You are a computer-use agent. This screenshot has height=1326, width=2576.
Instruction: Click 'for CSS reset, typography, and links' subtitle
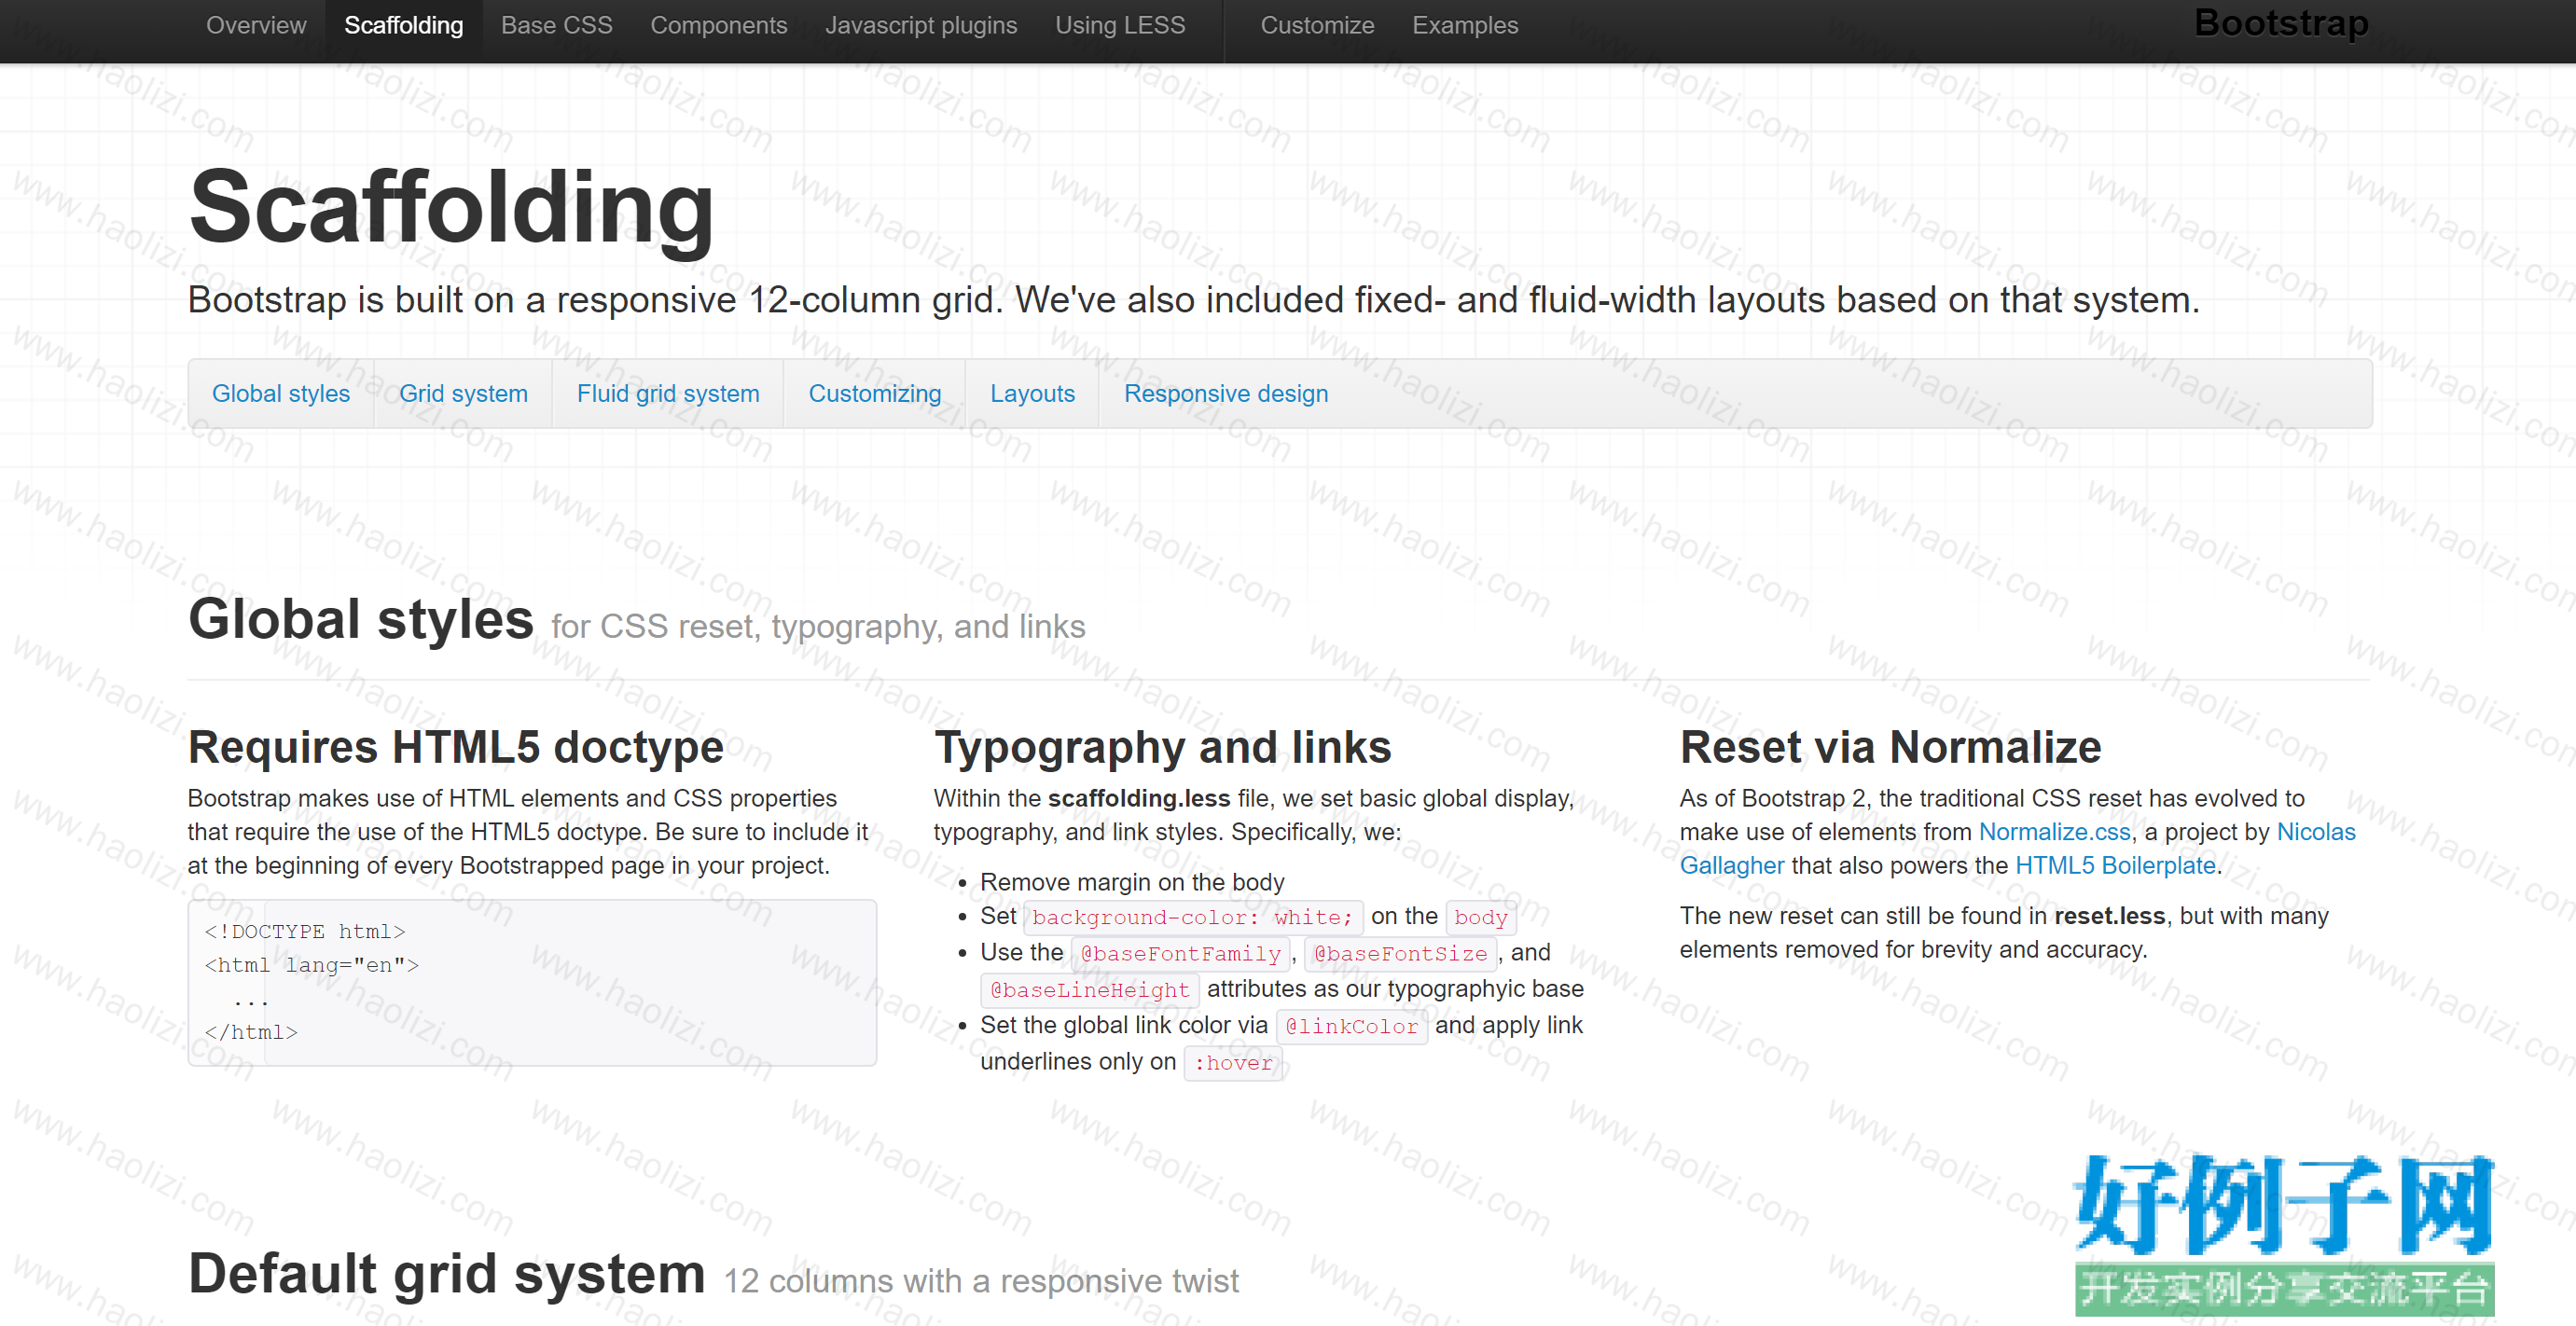pyautogui.click(x=818, y=626)
